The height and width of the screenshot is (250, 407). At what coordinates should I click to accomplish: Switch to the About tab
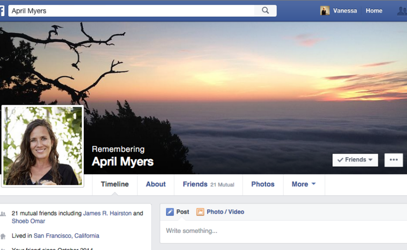155,184
